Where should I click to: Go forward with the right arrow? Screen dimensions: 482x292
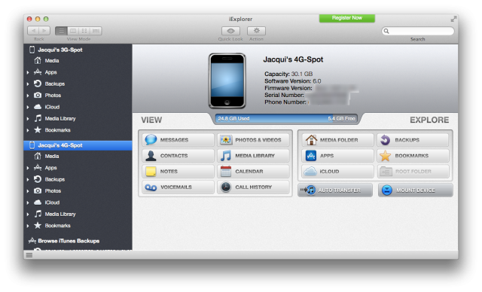pos(44,31)
